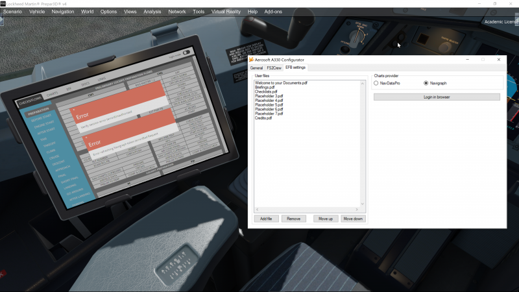This screenshot has height=292, width=519.
Task: Select NavDataPro as charts provider
Action: click(376, 83)
